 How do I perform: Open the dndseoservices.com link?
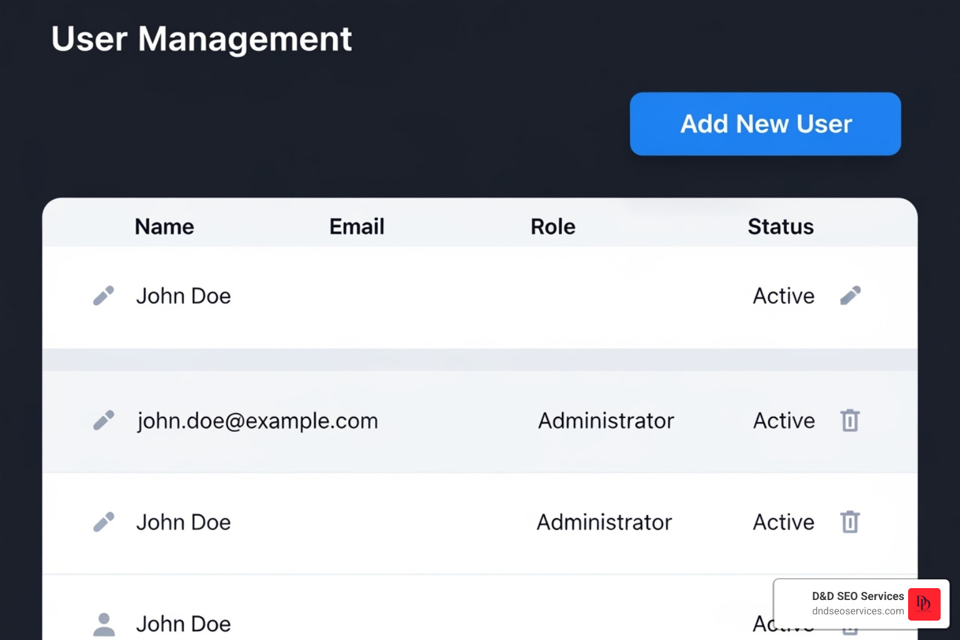pos(857,611)
